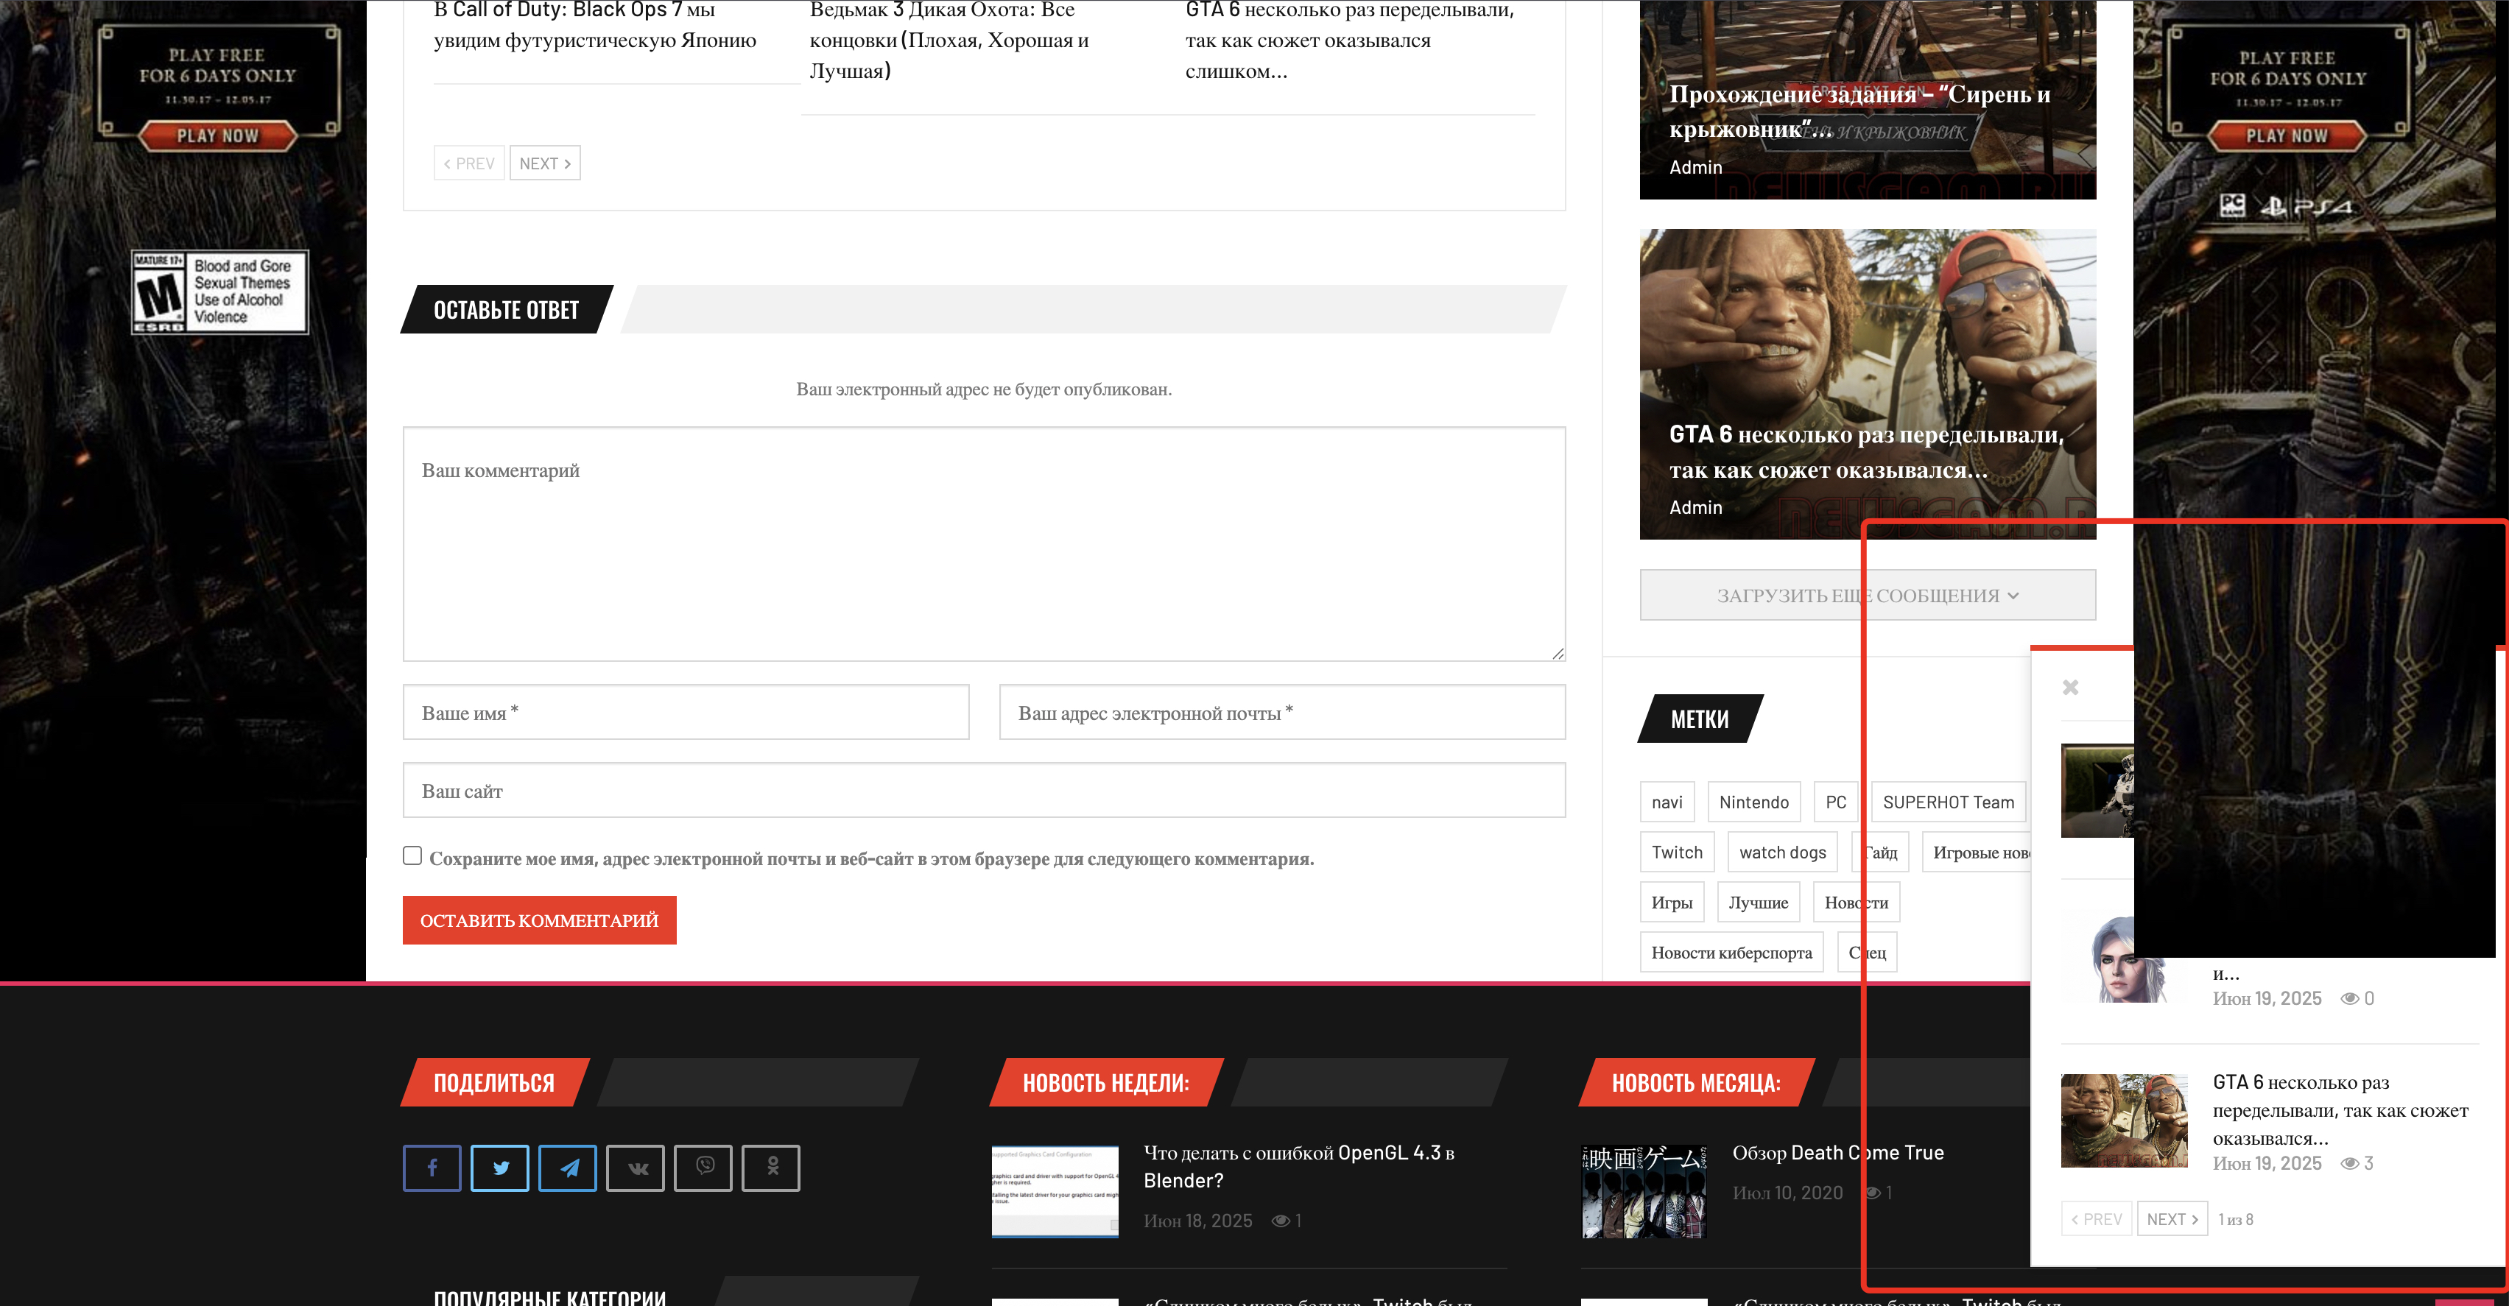This screenshot has width=2509, height=1306.
Task: Close the popup with the X icon
Action: pyautogui.click(x=2071, y=688)
